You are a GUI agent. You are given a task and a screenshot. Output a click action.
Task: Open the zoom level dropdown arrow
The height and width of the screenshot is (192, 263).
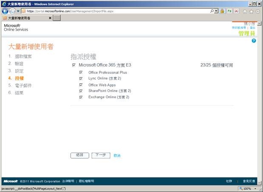255,189
